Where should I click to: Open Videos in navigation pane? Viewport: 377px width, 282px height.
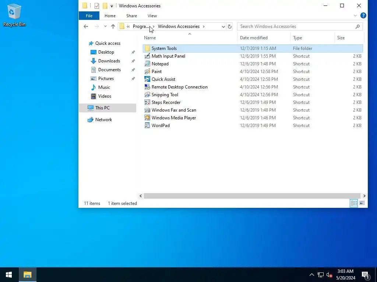[x=105, y=96]
